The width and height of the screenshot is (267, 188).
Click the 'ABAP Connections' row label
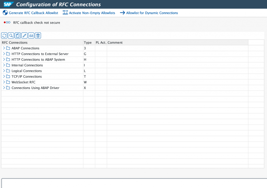pyautogui.click(x=25, y=48)
